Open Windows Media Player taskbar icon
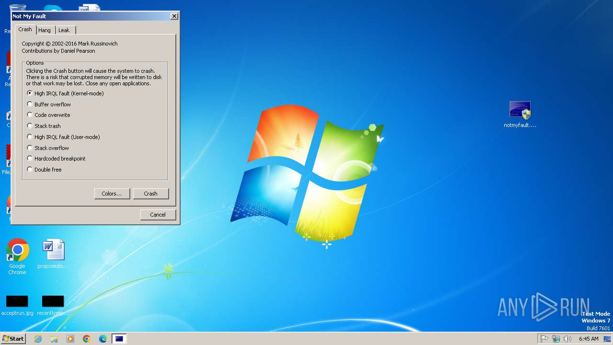613x345 pixels. (70, 339)
